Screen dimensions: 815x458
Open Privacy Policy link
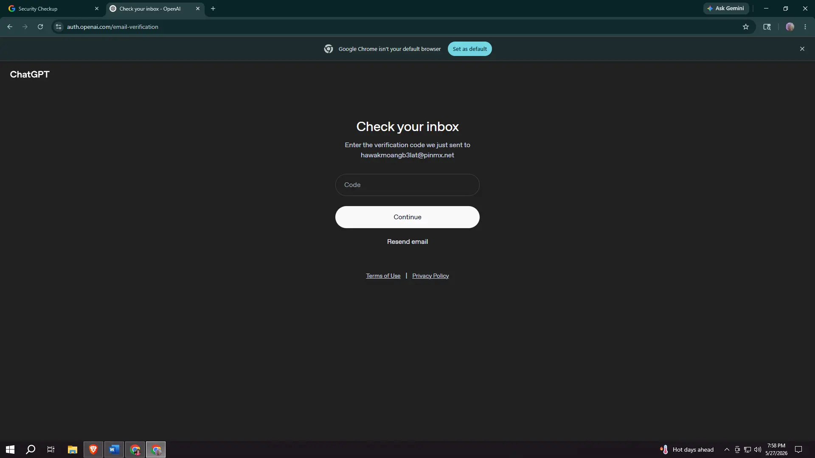click(430, 276)
